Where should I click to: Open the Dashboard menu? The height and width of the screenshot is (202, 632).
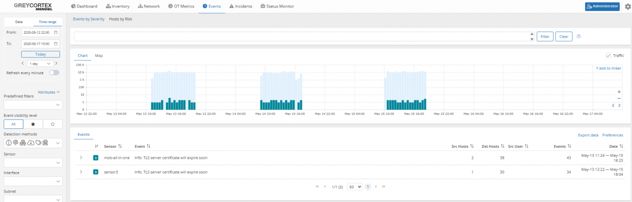click(84, 6)
